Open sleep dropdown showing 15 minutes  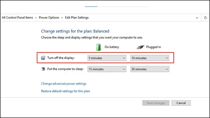[107, 69]
